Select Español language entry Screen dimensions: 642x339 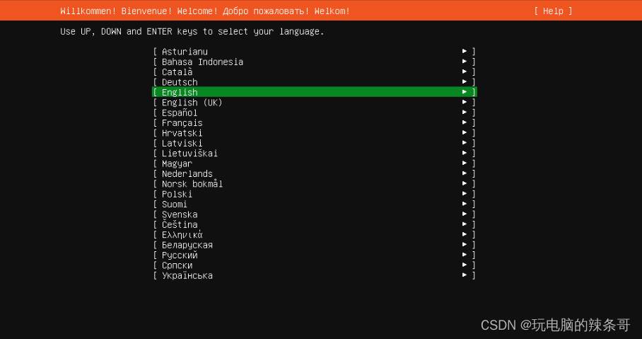(180, 113)
